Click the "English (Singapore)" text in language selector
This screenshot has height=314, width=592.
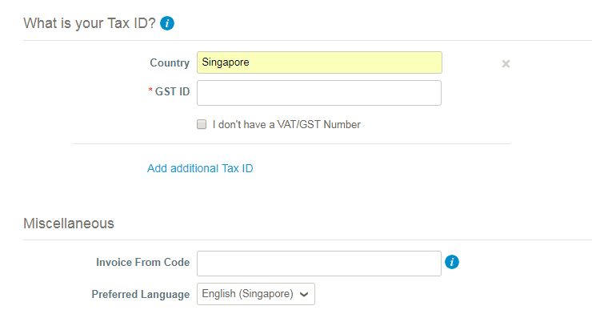[248, 294]
